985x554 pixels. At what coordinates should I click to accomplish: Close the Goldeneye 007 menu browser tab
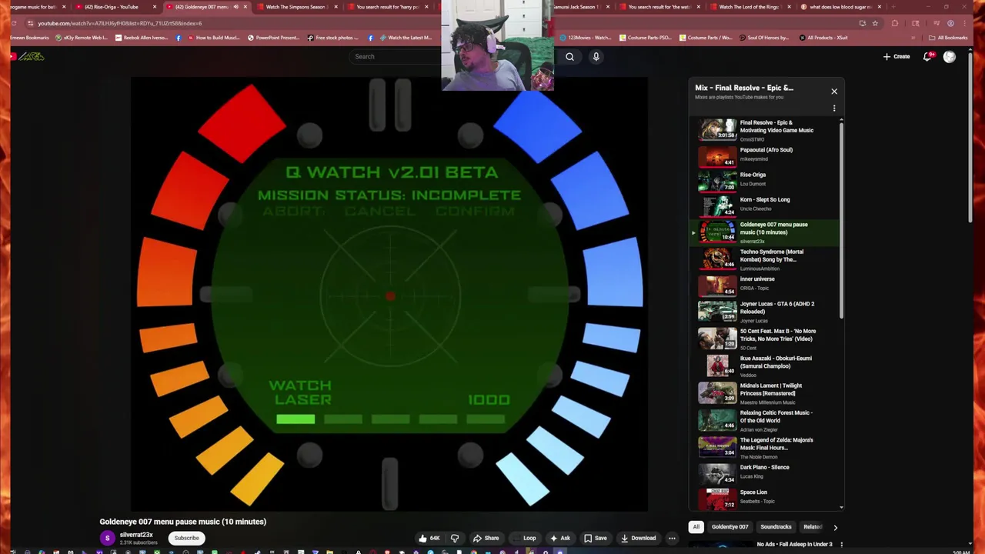coord(245,7)
